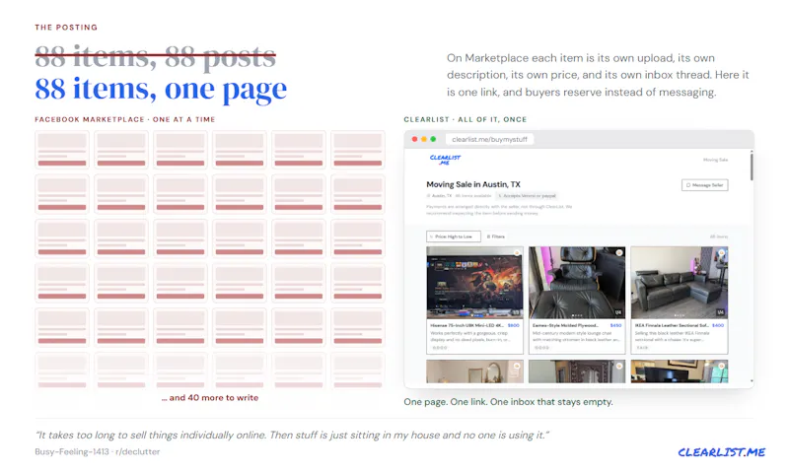Viewport: 789px width, 472px height.
Task: Save the mirror listing with its corner icon
Action: 517,366
